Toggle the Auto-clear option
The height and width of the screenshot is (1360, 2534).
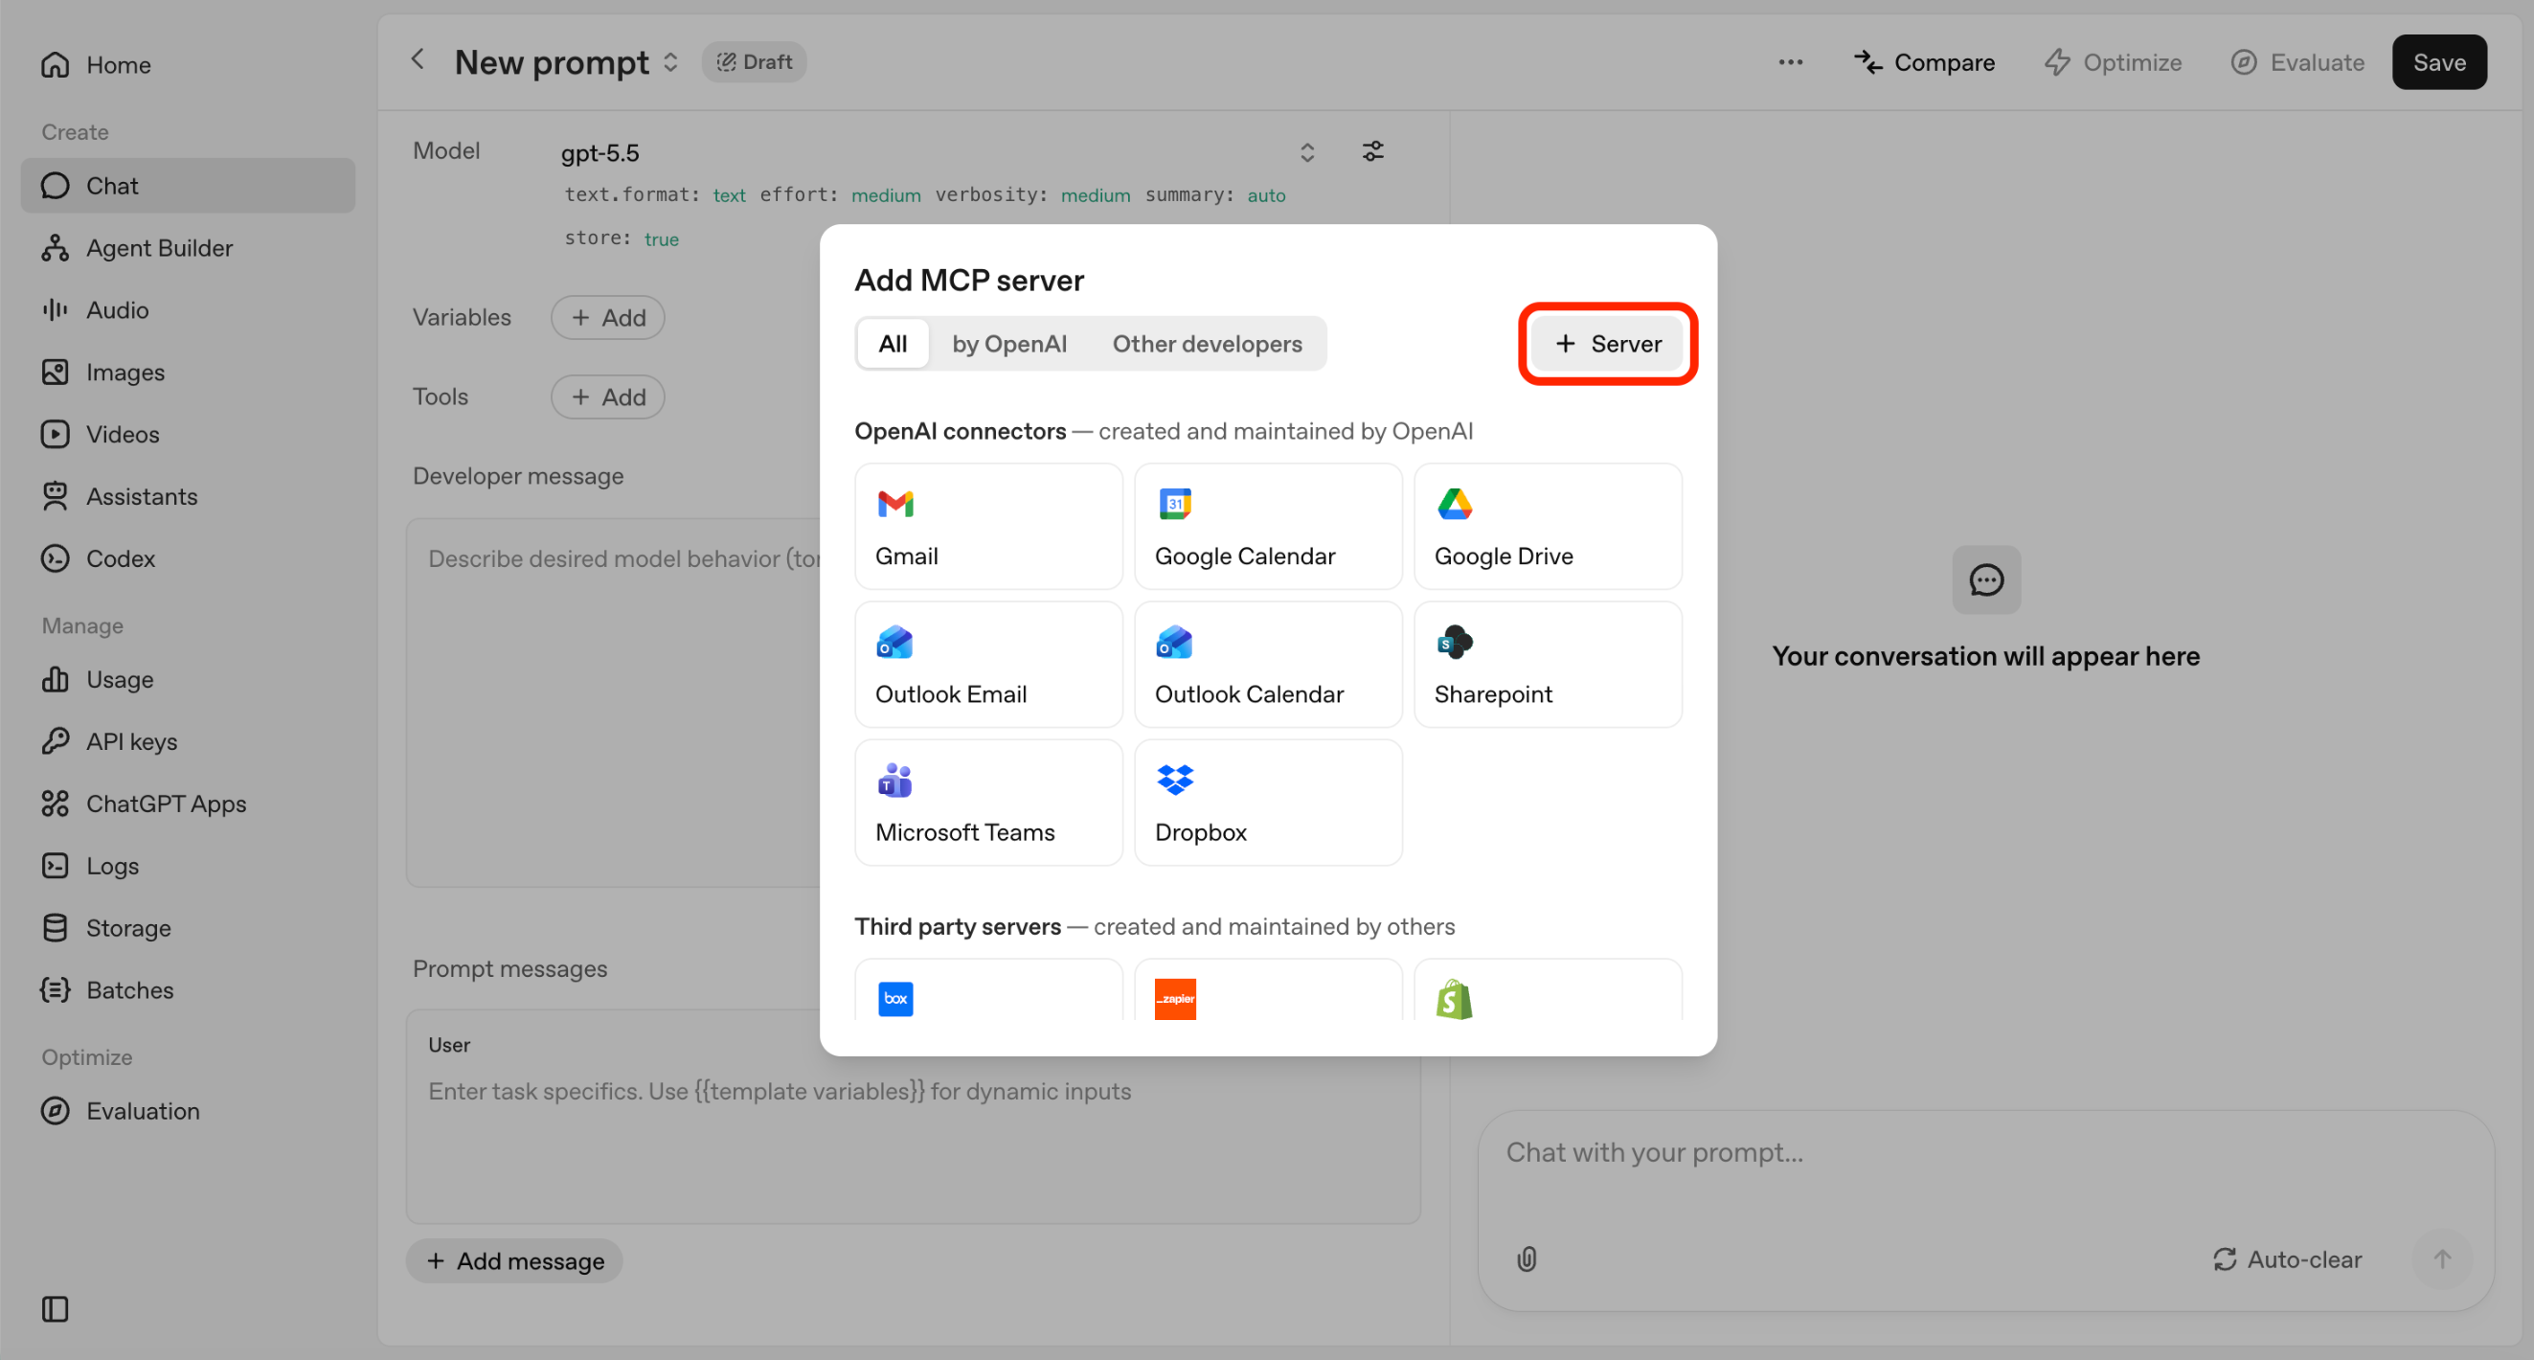point(2287,1259)
